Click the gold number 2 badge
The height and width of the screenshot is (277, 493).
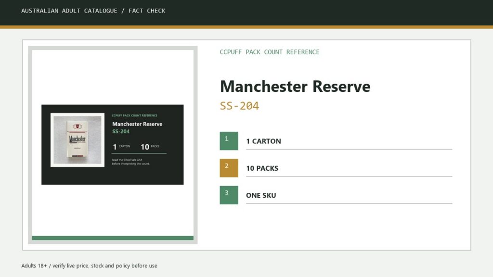[x=229, y=168]
